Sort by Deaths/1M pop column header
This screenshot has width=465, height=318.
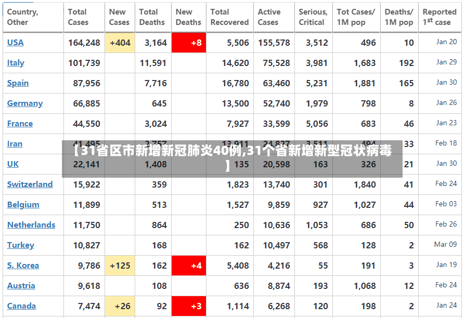tap(399, 17)
